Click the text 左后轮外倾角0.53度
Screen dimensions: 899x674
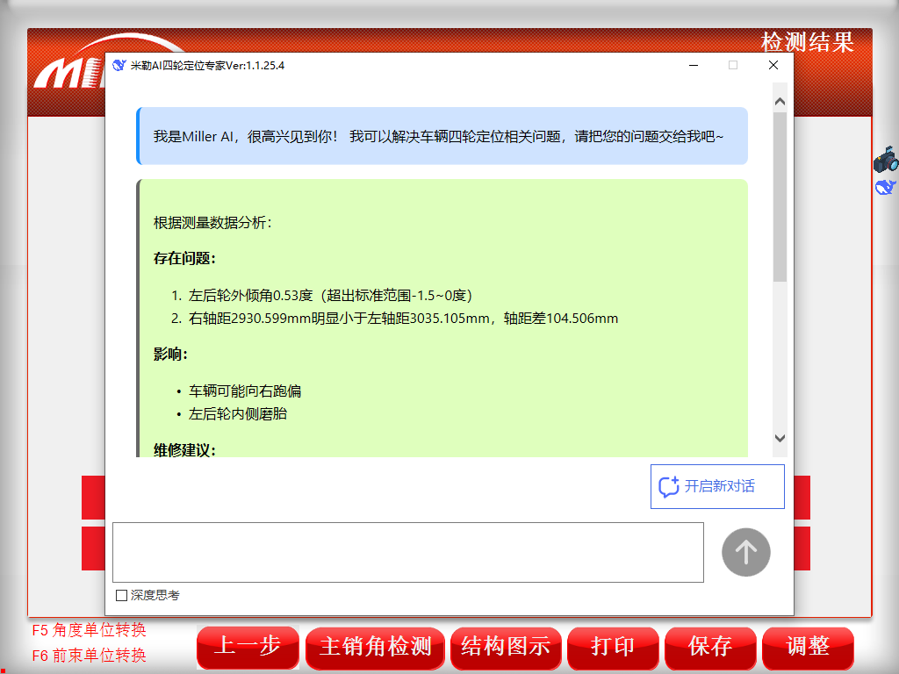(x=250, y=296)
